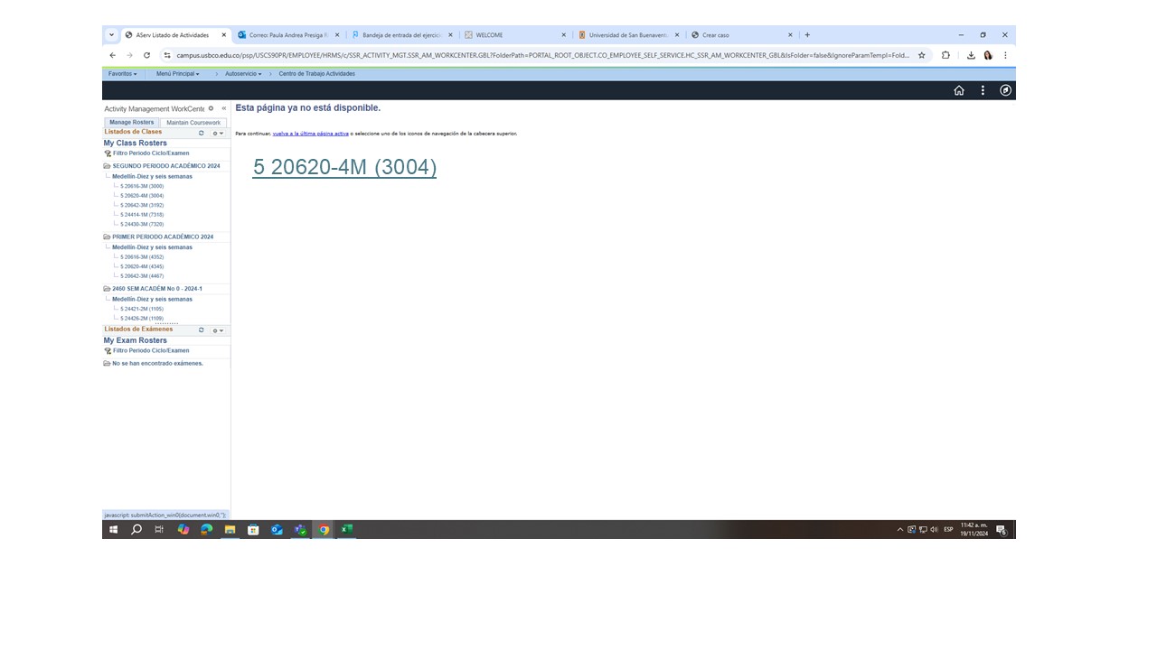Collapse SEGUNDO PERIODO ACADÉMICO 2024 folder
Screen dimensions: 1157x650
pyautogui.click(x=107, y=166)
